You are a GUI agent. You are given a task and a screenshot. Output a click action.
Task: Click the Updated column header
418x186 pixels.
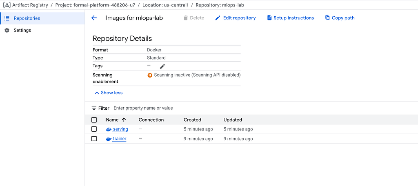[x=233, y=120]
